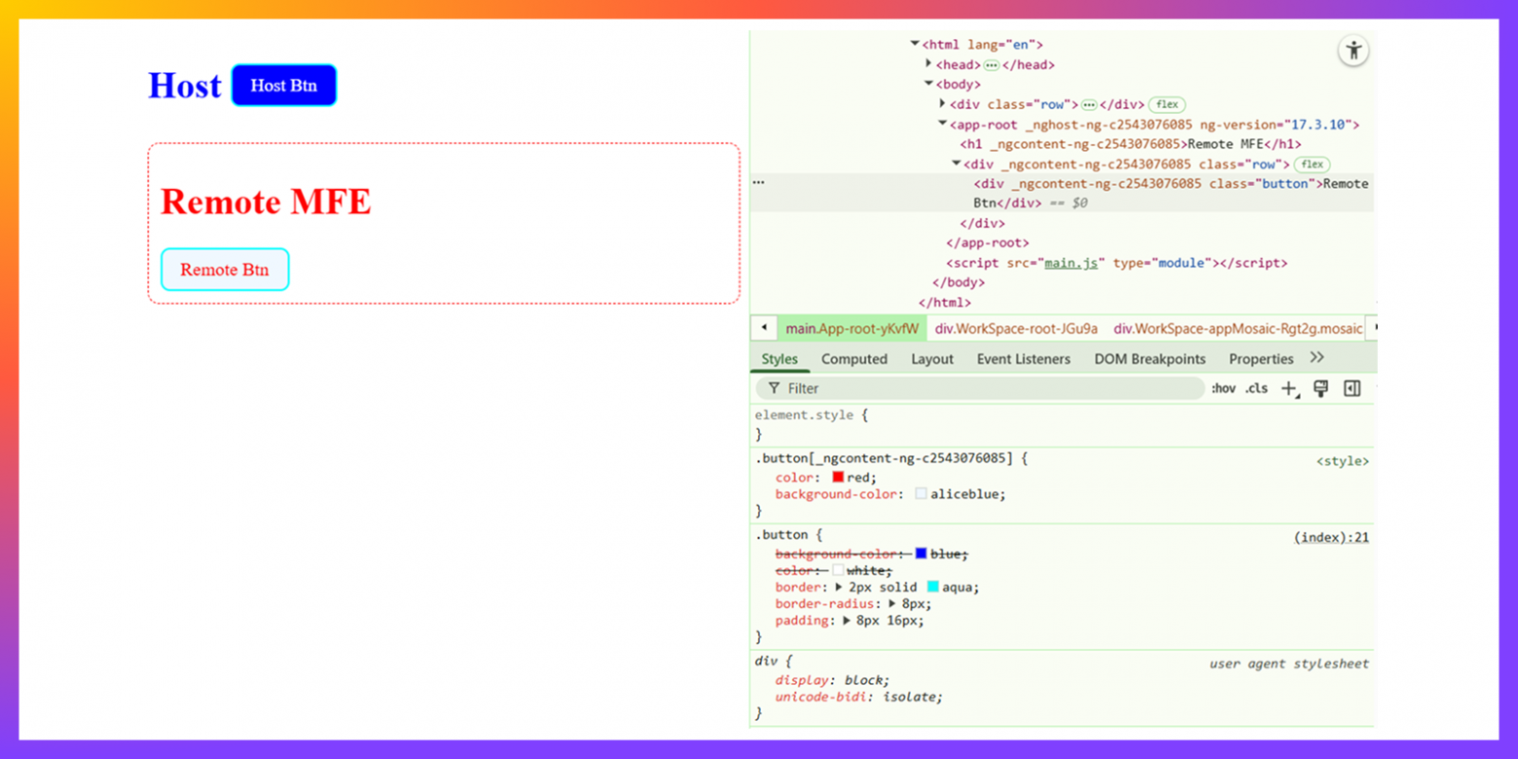Click the new style rule plus icon
1518x759 pixels.
[x=1289, y=389]
